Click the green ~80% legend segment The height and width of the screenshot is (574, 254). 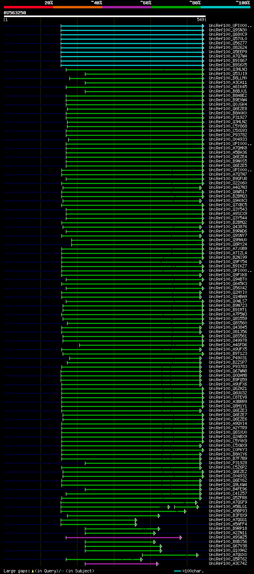coord(176,7)
